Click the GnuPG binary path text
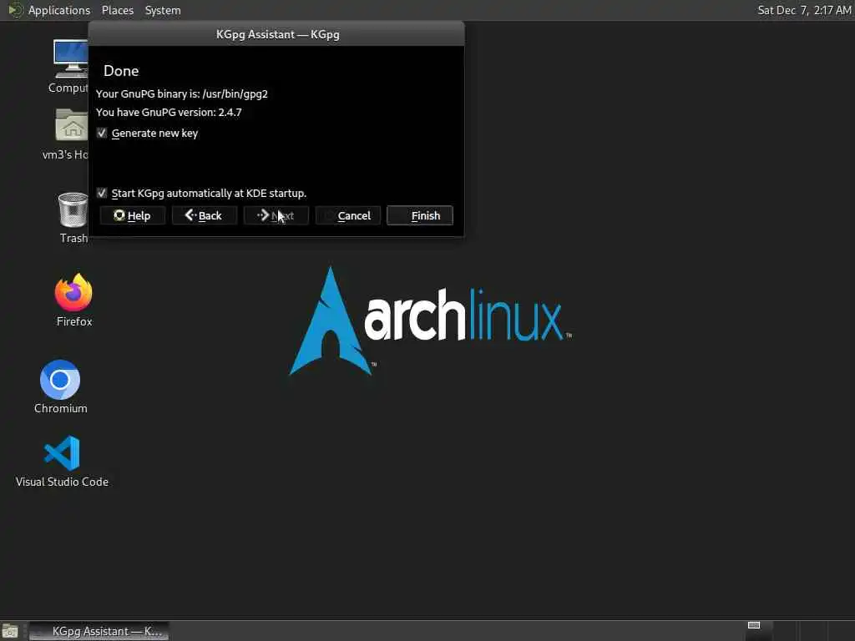 click(x=181, y=93)
